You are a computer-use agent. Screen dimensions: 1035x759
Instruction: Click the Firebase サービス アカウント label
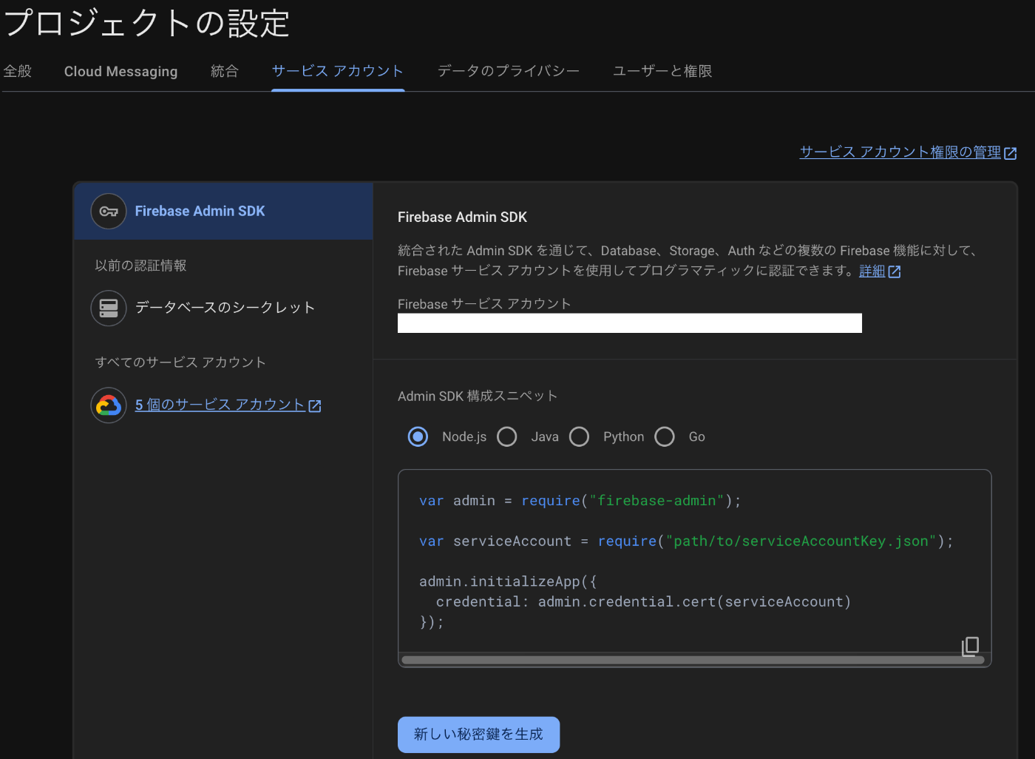pyautogui.click(x=484, y=304)
